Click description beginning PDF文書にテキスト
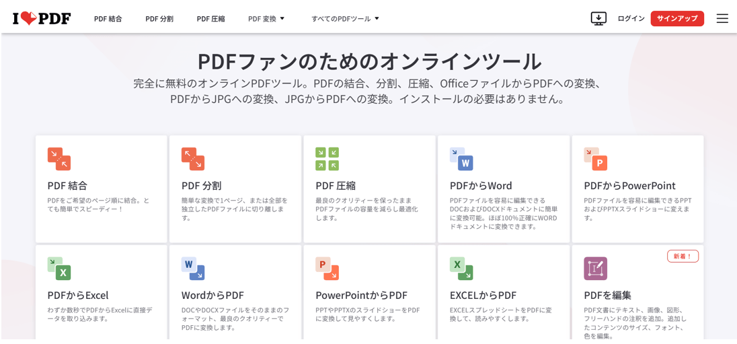 pos(636,323)
